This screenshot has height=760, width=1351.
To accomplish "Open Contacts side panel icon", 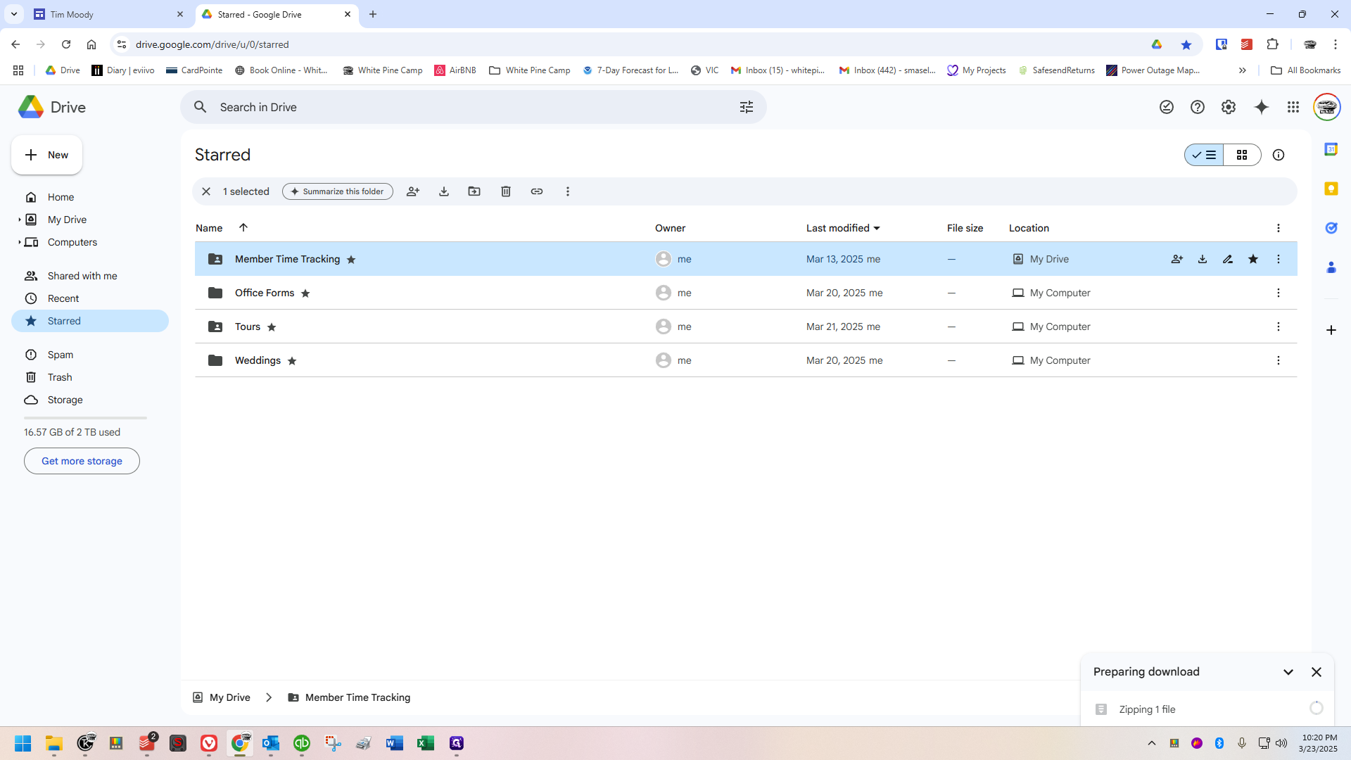I will tap(1331, 267).
